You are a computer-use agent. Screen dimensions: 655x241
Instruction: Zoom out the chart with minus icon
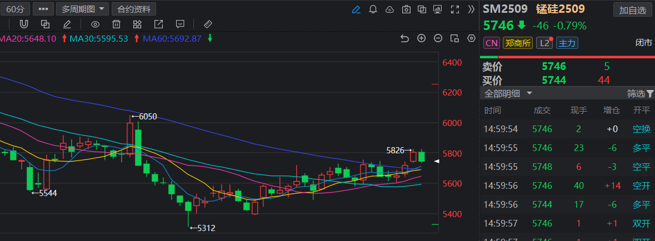pyautogui.click(x=438, y=38)
